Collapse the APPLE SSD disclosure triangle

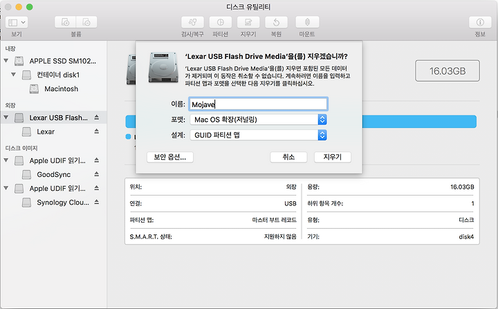coord(6,60)
